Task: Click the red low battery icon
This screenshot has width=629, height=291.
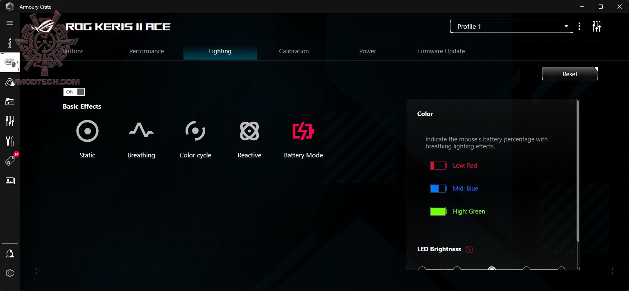Action: 438,166
